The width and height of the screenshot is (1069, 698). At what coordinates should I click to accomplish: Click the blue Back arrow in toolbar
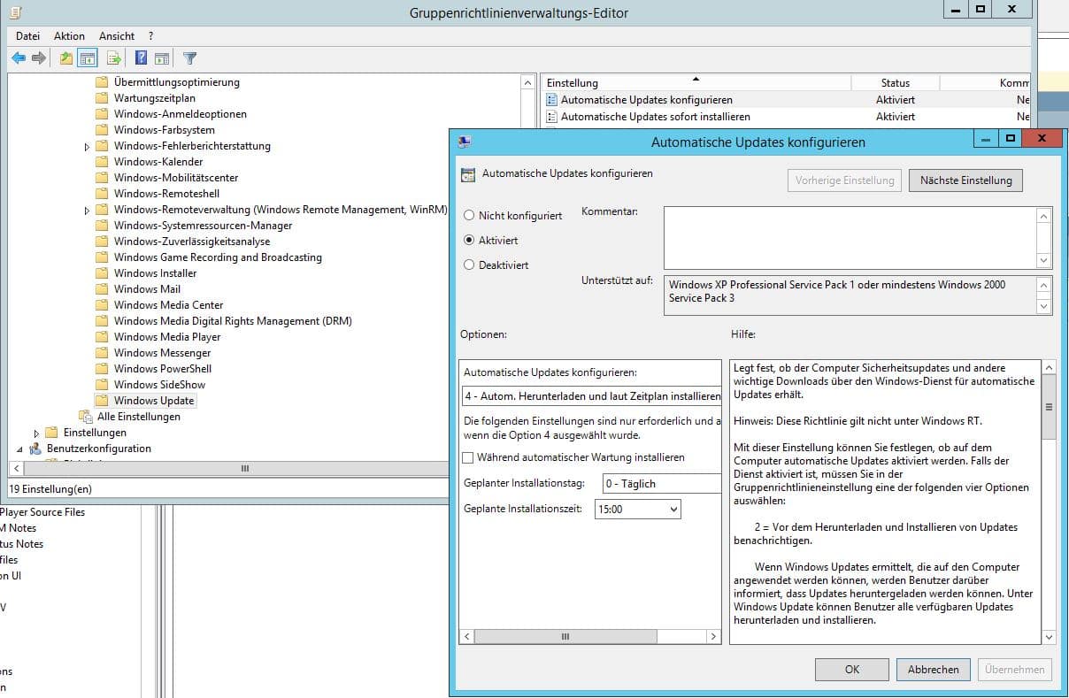point(19,58)
